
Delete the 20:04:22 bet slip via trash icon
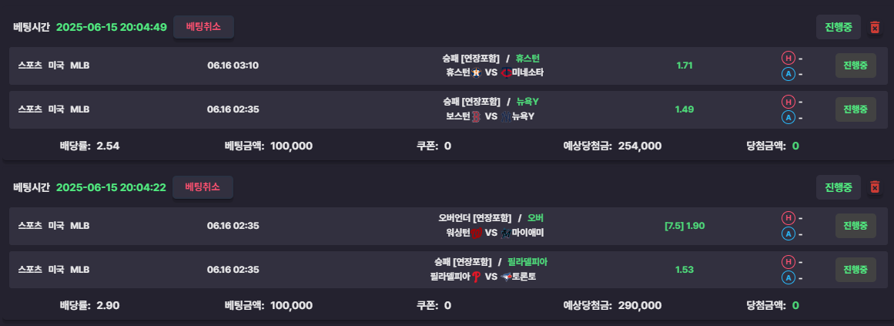[875, 187]
